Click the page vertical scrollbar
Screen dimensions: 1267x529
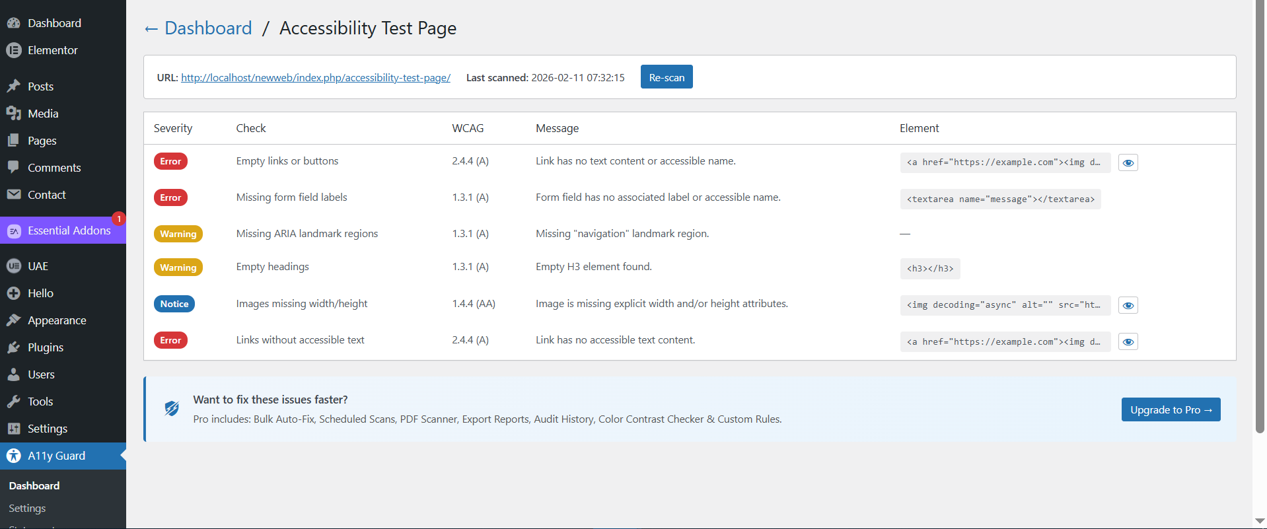point(1259,218)
